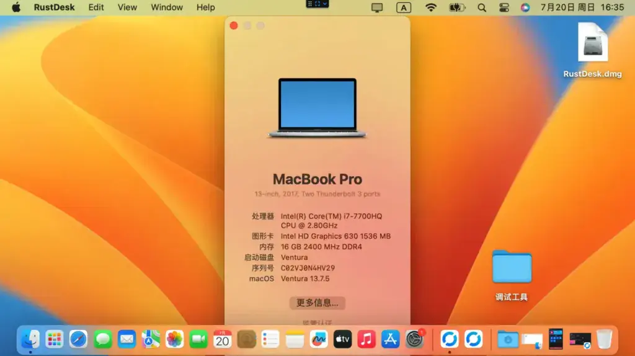Open Apple TV app in dock
The width and height of the screenshot is (635, 356).
[x=342, y=339]
